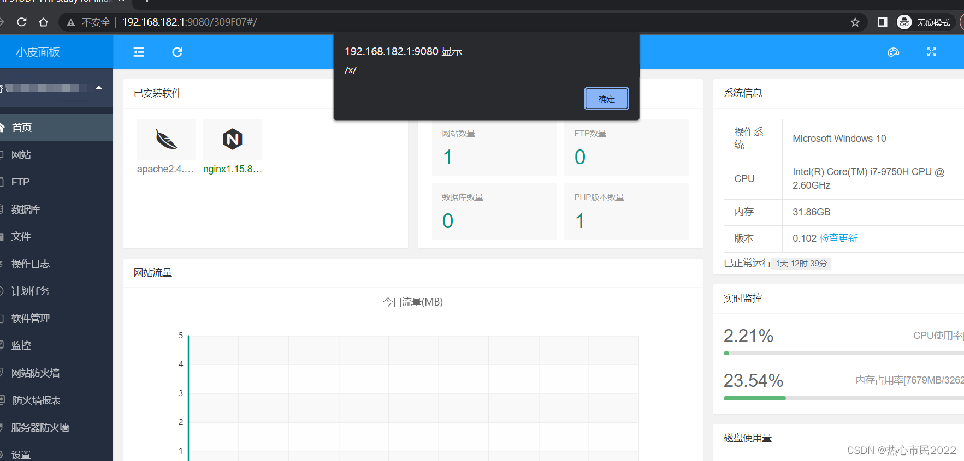The image size is (964, 461).
Task: Click the nginx1.15.8… software label
Action: click(x=233, y=169)
